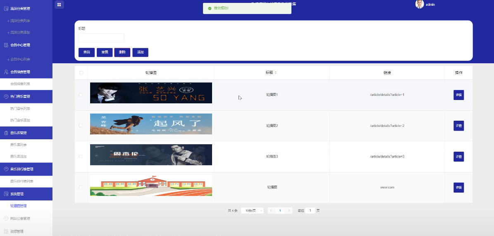Open 详情 for row 轮播图3
The height and width of the screenshot is (236, 494).
459,157
